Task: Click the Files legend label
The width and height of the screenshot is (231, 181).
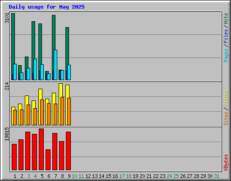Action: (x=226, y=36)
